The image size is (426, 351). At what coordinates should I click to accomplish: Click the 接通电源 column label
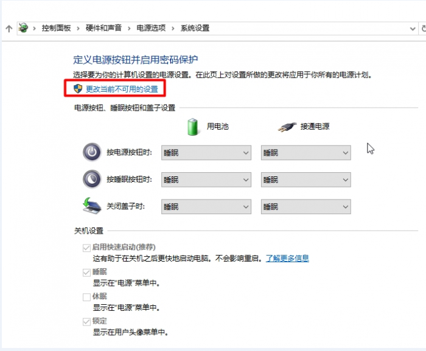coord(315,127)
